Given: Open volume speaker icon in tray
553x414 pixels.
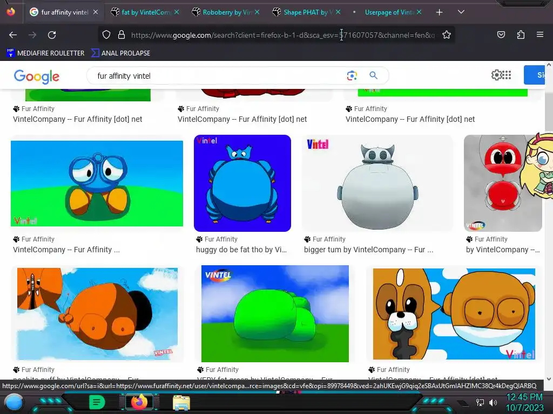Looking at the screenshot, I should [x=493, y=402].
